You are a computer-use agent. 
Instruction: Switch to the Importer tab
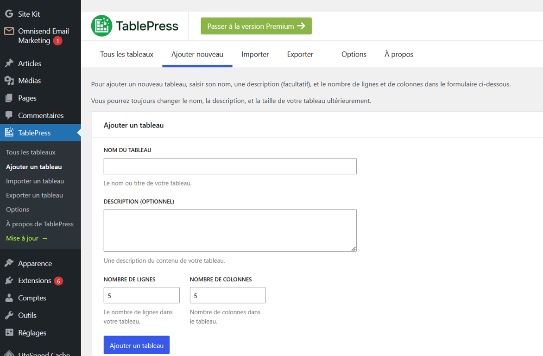[x=255, y=54]
